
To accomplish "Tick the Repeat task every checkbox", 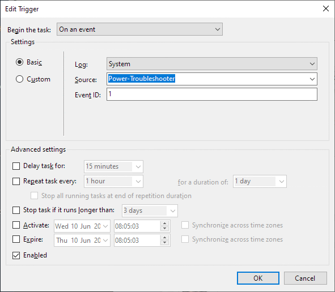I will (x=16, y=181).
